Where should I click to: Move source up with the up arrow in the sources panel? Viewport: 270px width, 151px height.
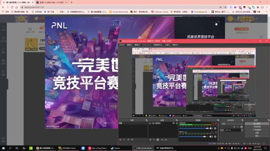[162, 140]
